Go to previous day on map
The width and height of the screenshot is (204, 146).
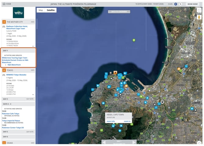coord(104,142)
